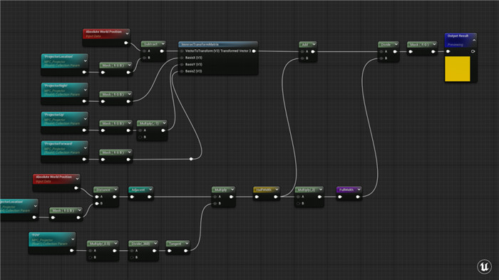Click the VectorToTransform input pin
The height and width of the screenshot is (280, 499).
(x=182, y=51)
